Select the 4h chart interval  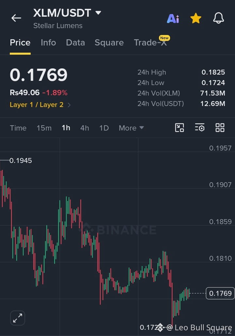coord(85,128)
